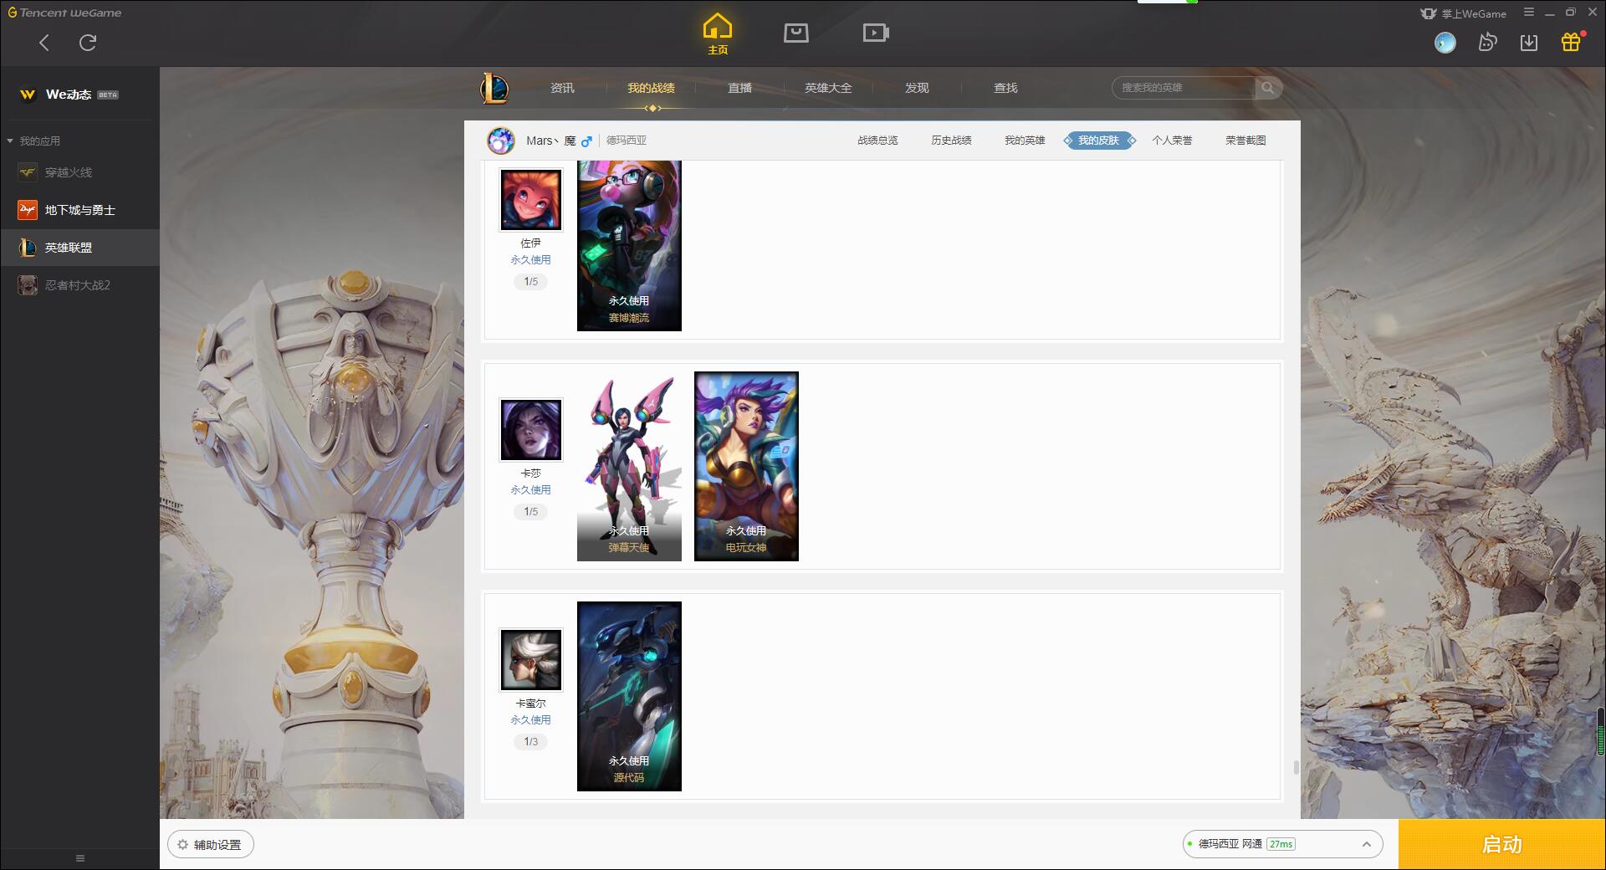Screen dimensions: 1606x870
Task: Open the 直播 tab
Action: click(x=739, y=88)
